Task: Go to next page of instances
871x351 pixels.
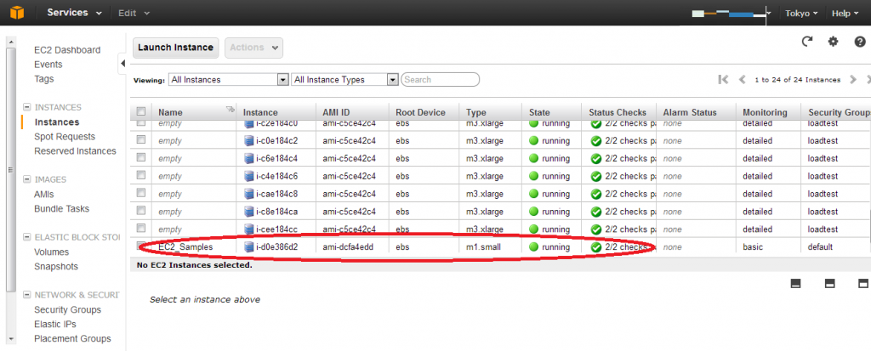Action: [x=853, y=79]
